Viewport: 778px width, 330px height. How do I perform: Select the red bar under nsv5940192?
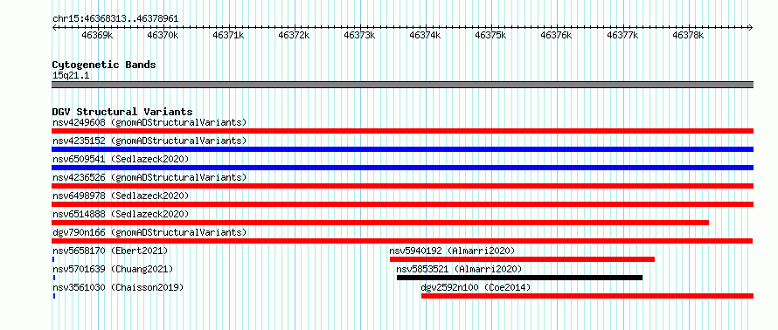click(x=522, y=259)
